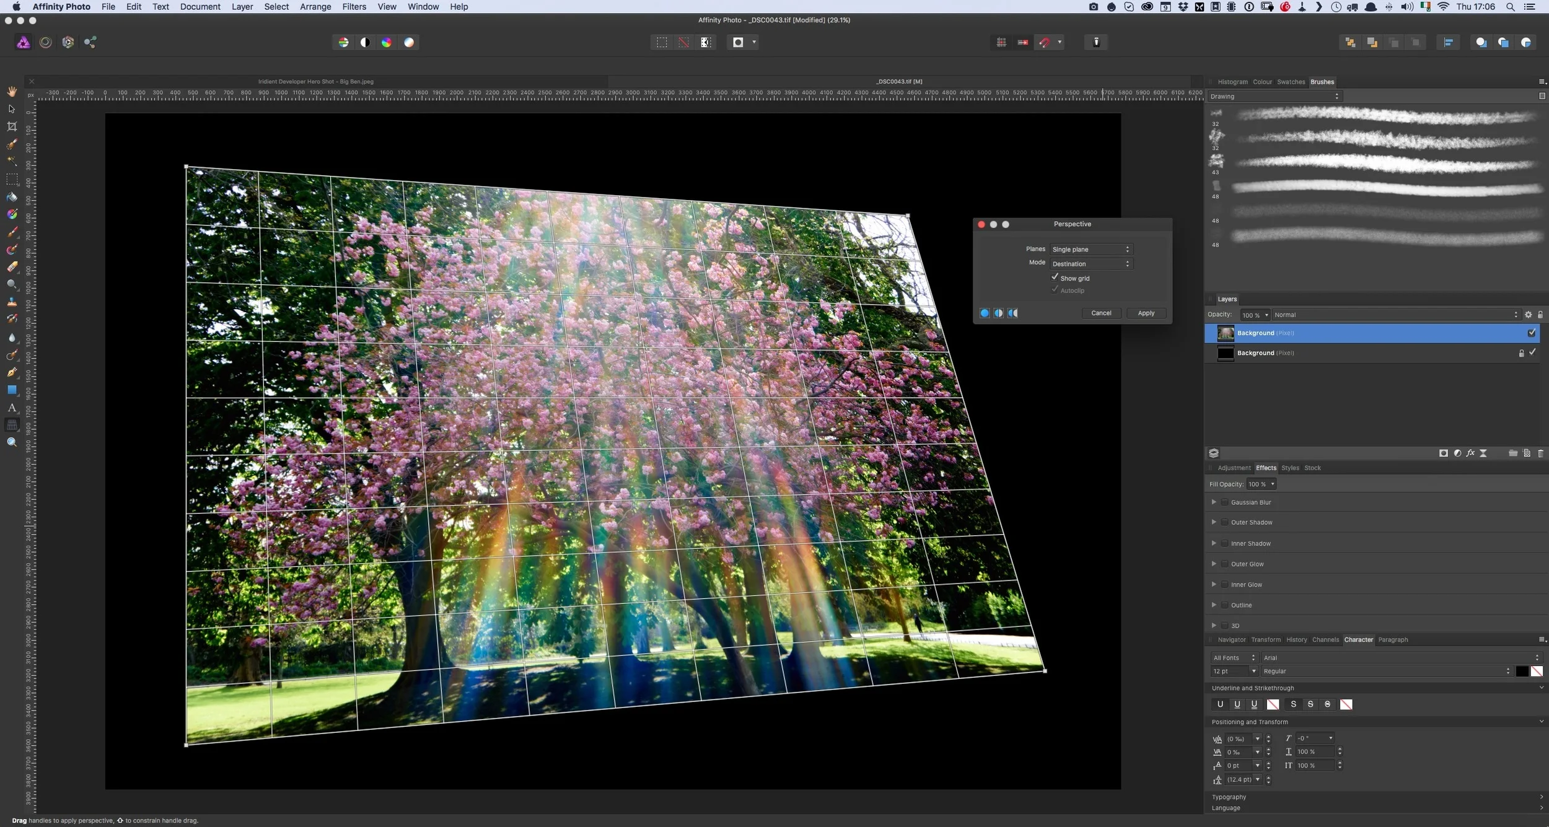This screenshot has width=1549, height=827.
Task: Select the Dodge Brush tool
Action: (x=12, y=285)
